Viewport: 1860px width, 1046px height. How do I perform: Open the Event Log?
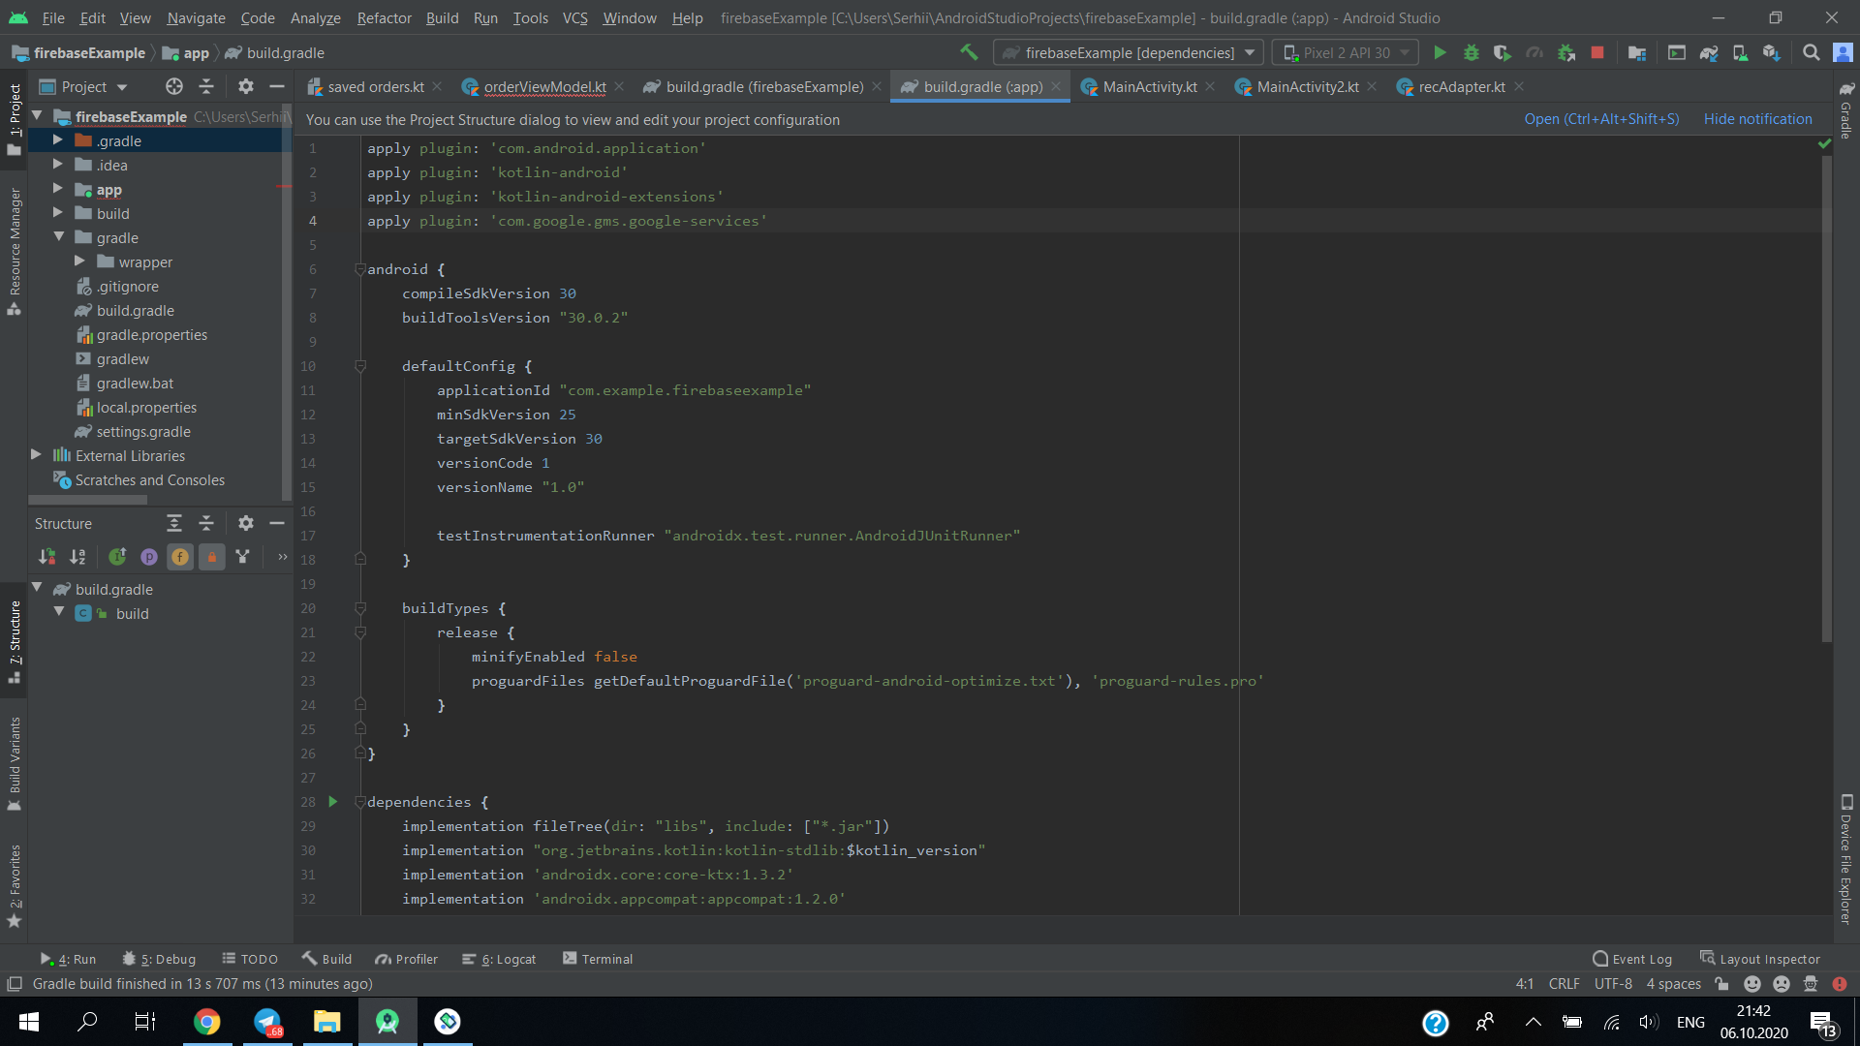point(1632,959)
